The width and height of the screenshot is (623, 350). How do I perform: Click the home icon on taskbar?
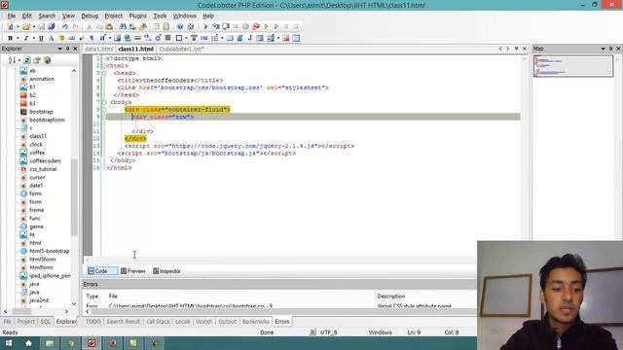(x=28, y=343)
